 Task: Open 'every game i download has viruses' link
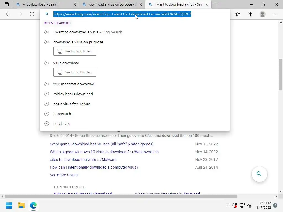click(x=102, y=144)
